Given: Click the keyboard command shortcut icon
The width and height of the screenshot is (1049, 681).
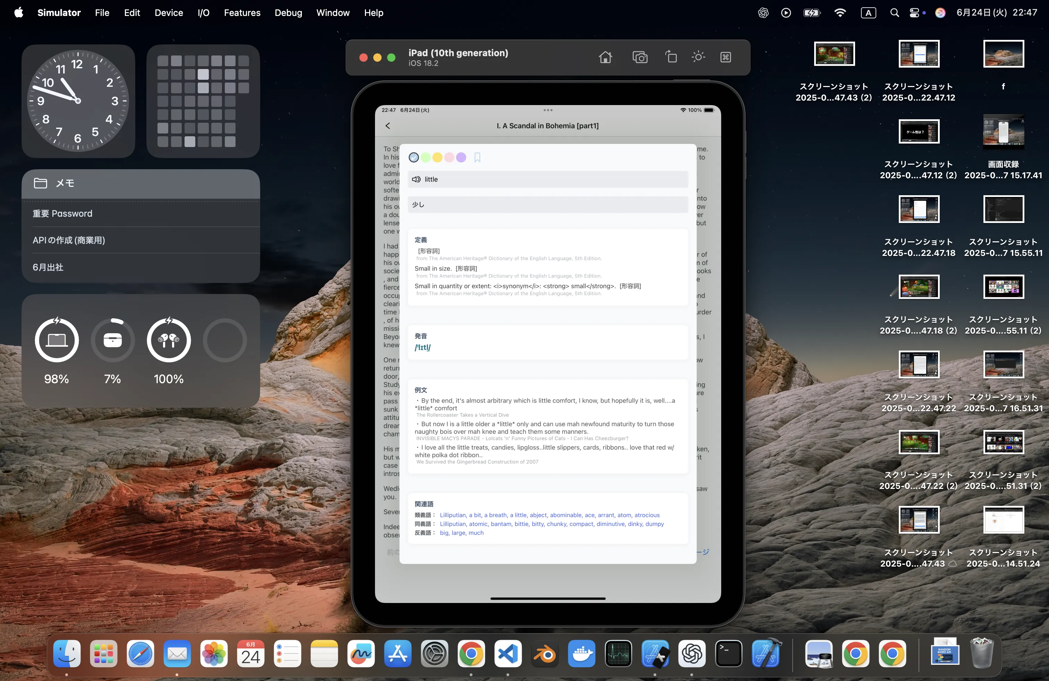Looking at the screenshot, I should 725,57.
